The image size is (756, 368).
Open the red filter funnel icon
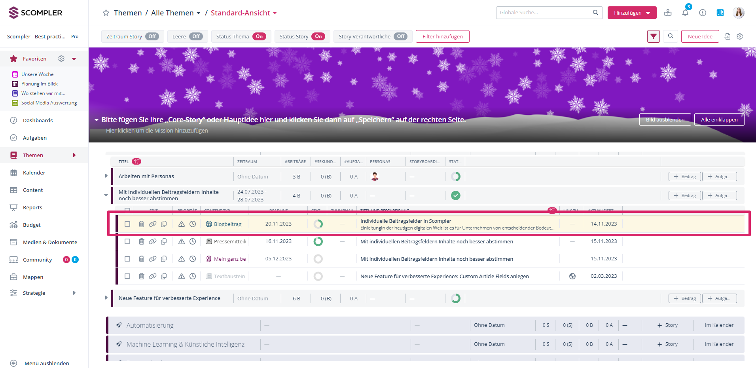[654, 36]
